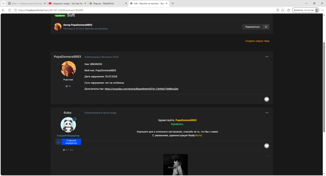The height and width of the screenshot is (176, 326).
Task: Click post count 2.7 тыс under 6uba
Action: 68,150
